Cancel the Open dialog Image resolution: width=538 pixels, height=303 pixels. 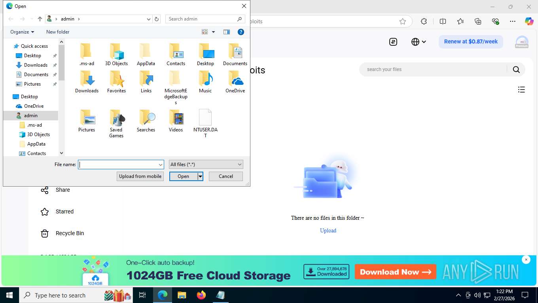[226, 176]
